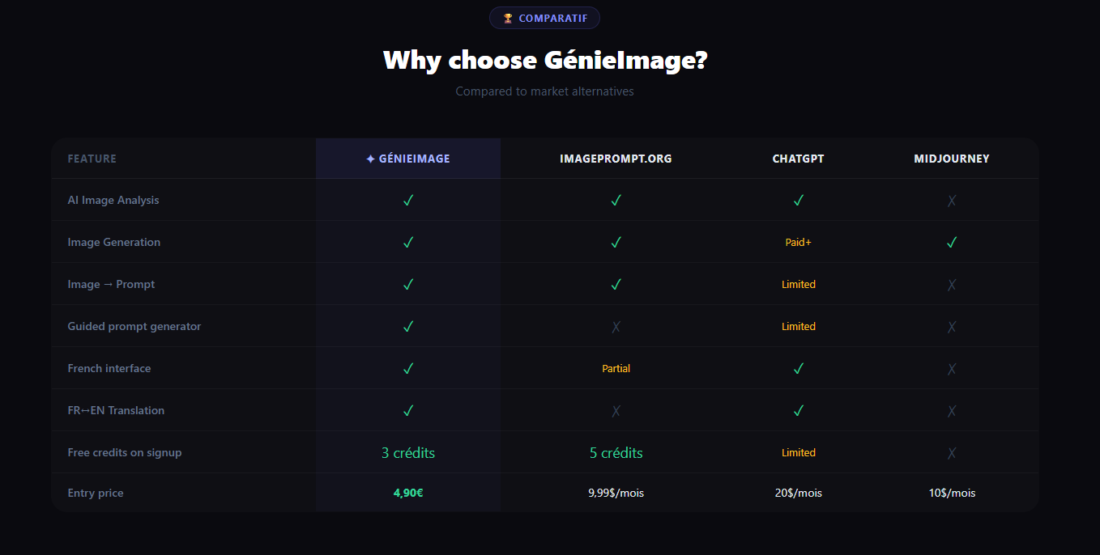Click the Limited indicator for ChatGPT's free credits
Screen dimensions: 1100x555
[798, 452]
